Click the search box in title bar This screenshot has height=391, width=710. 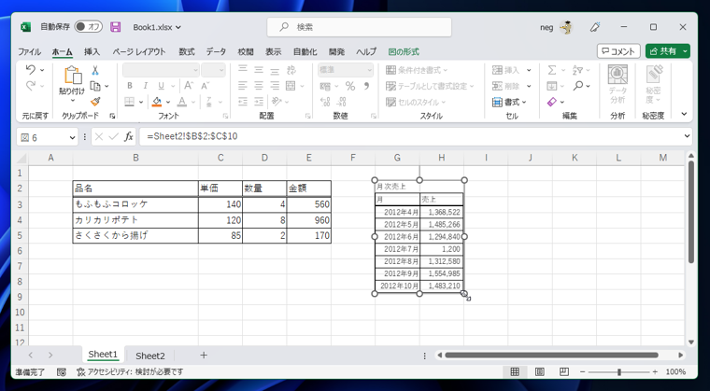[359, 27]
